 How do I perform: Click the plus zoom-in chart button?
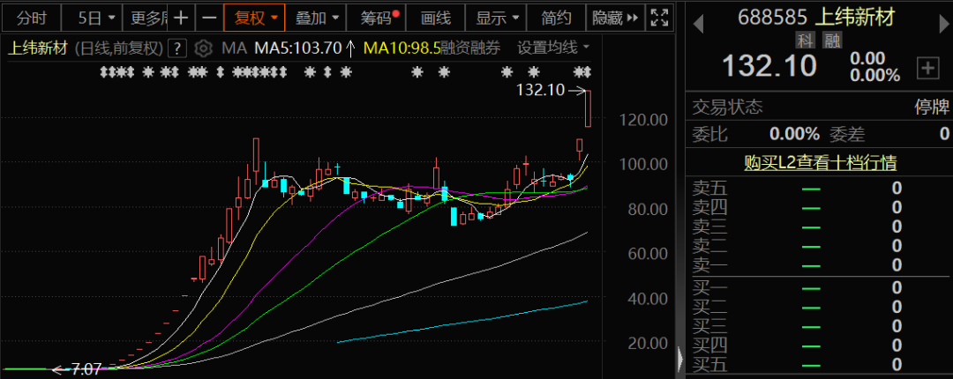[x=180, y=17]
